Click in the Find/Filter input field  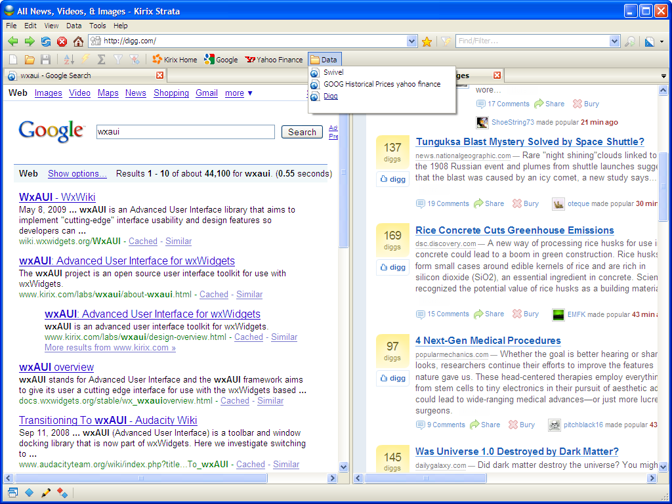tap(533, 41)
